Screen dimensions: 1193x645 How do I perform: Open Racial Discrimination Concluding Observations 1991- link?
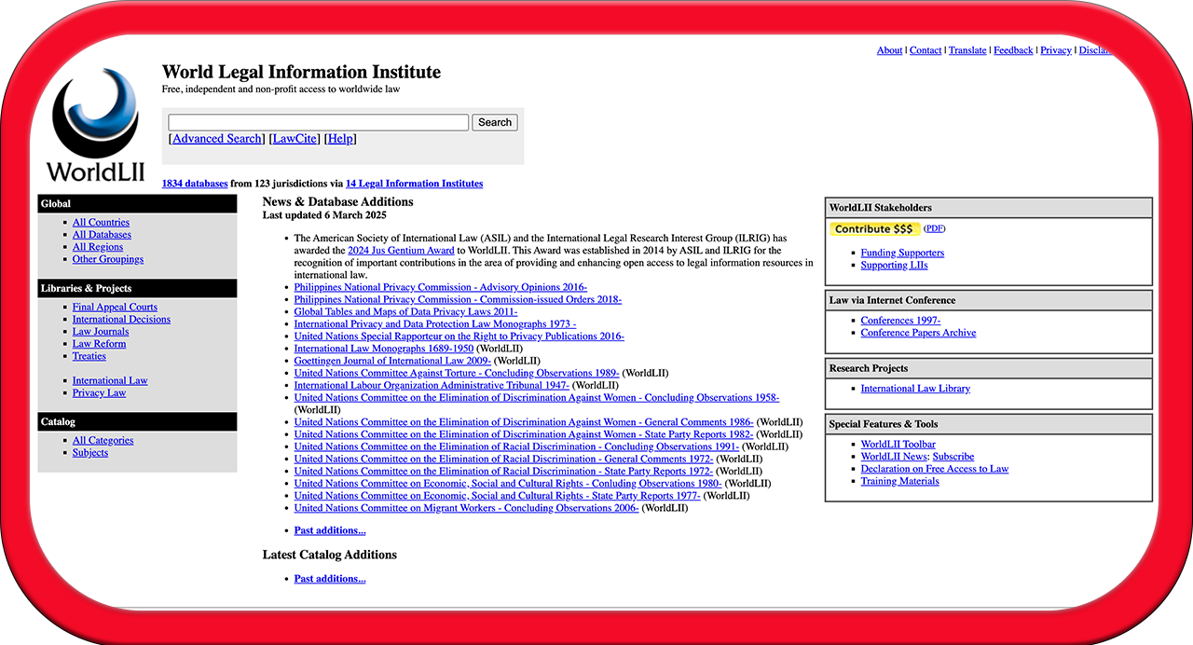click(516, 446)
